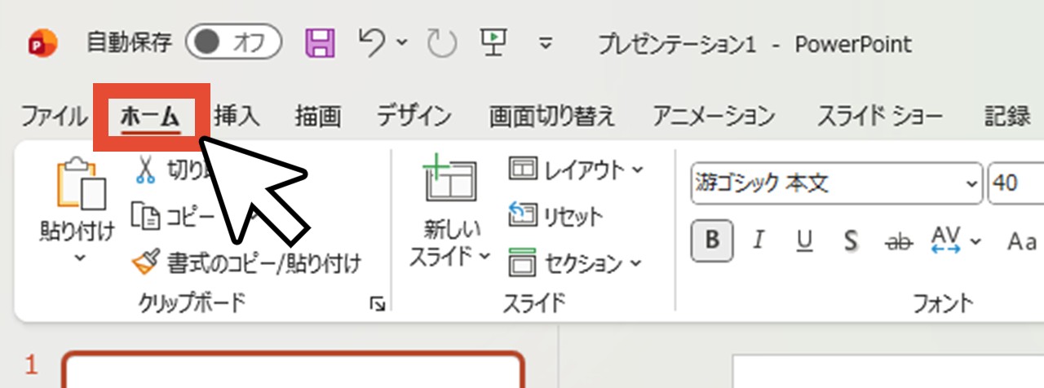Click the font size box showing 40
This screenshot has height=388, width=1044.
[x=1015, y=183]
